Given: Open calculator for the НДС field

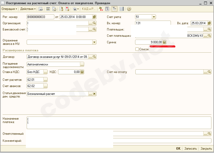Looking at the screenshot, I should point(82,72).
